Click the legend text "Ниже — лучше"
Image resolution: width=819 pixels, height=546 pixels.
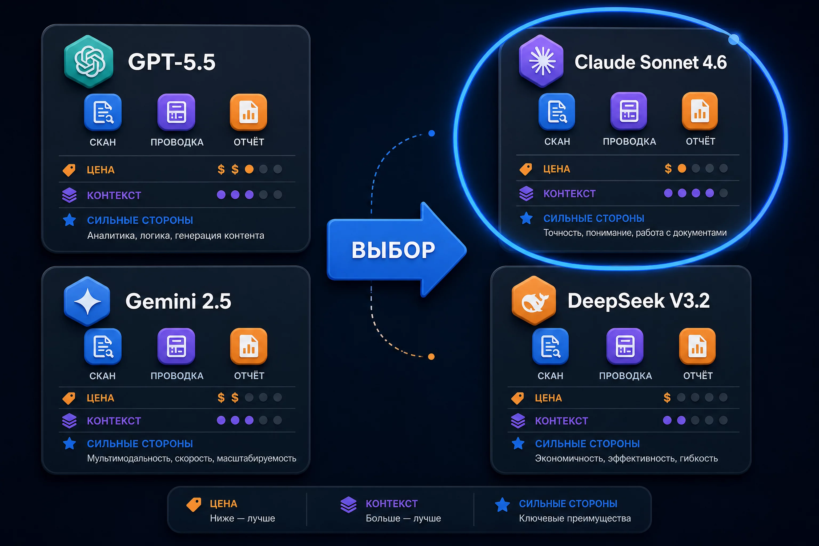pyautogui.click(x=242, y=519)
